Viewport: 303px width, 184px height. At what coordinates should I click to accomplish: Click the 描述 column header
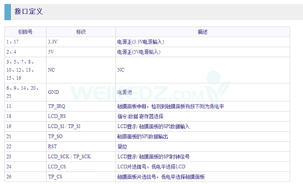[203, 32]
